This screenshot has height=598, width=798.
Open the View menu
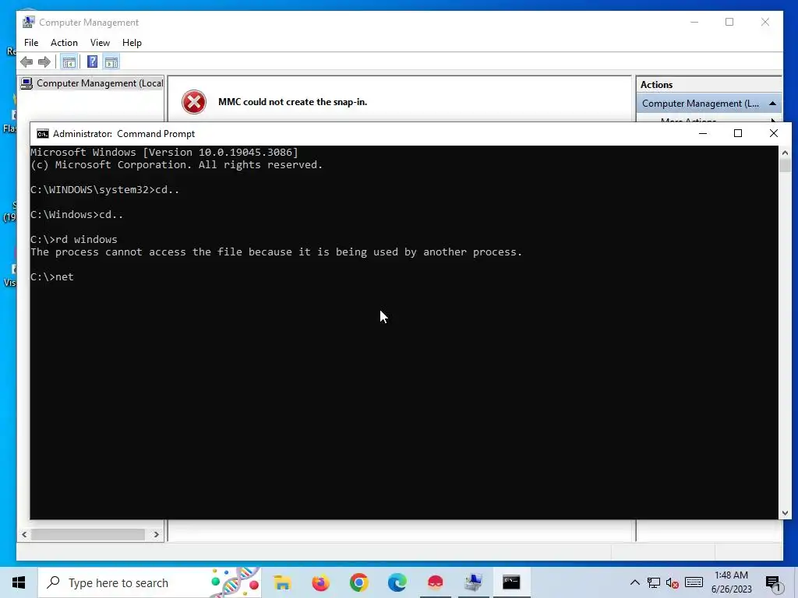tap(100, 43)
